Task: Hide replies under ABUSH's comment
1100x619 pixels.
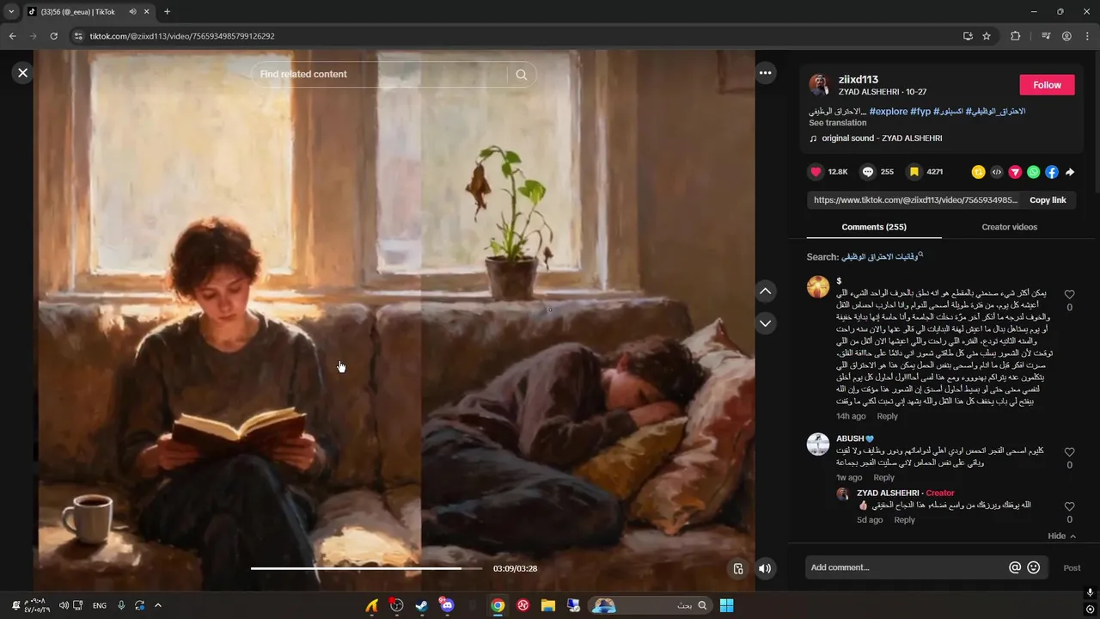Action: pyautogui.click(x=1061, y=536)
